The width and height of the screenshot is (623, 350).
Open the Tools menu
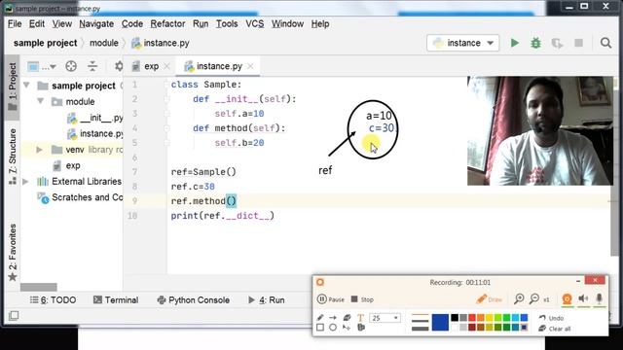tap(227, 23)
